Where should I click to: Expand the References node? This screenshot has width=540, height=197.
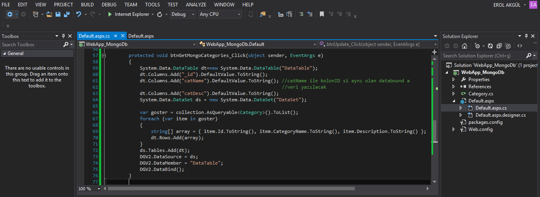[454, 87]
